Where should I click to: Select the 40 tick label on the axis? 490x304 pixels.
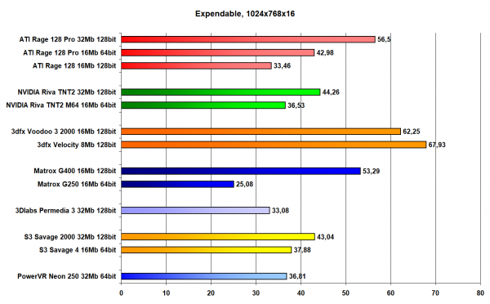point(301,293)
